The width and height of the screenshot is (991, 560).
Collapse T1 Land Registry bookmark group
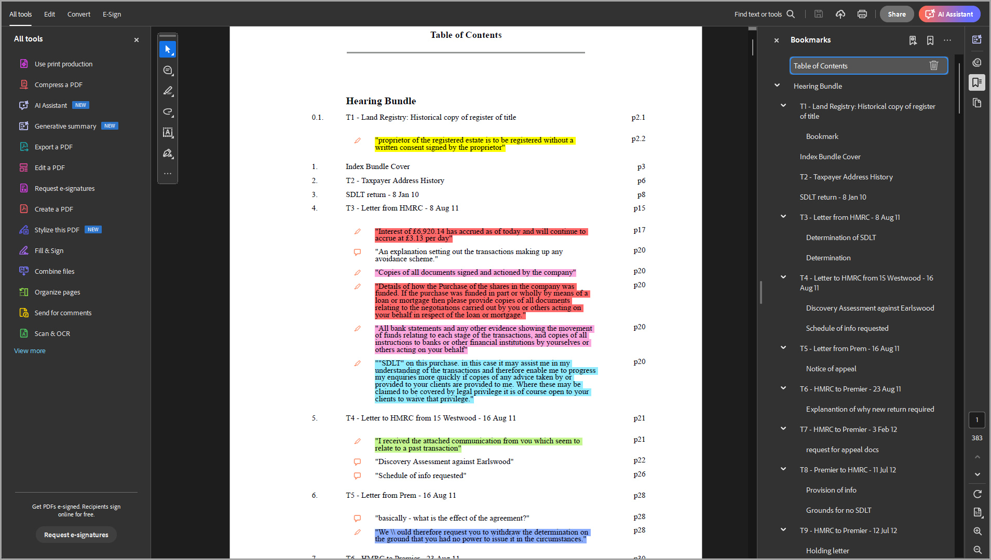(783, 106)
